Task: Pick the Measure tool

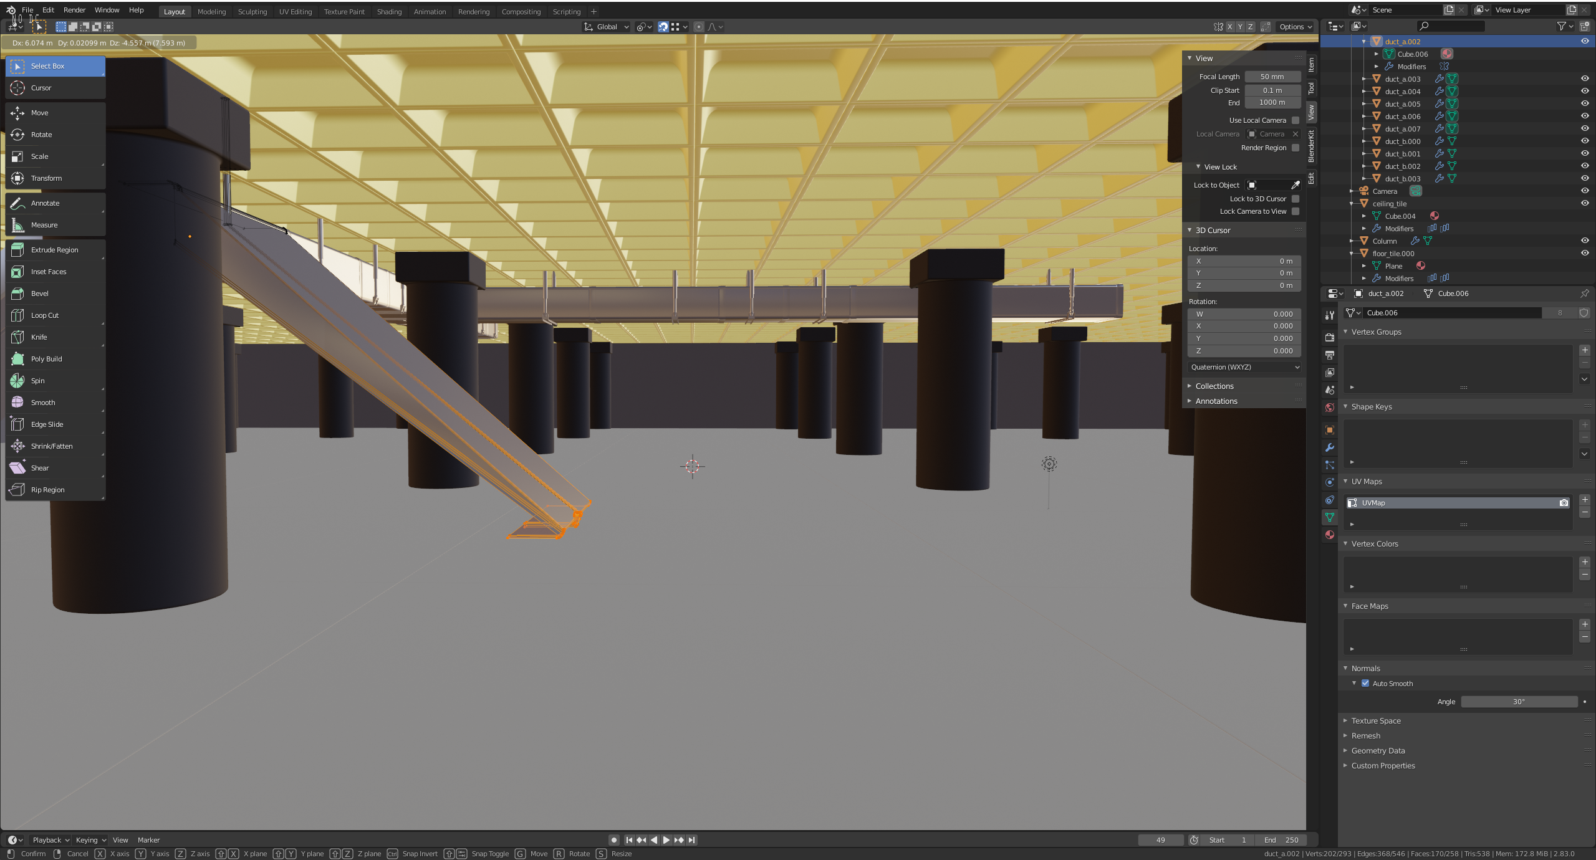Action: 44,225
